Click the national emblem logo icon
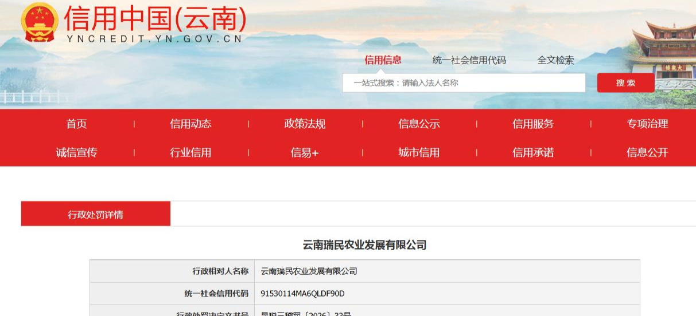This screenshot has height=316, width=696. [x=40, y=23]
